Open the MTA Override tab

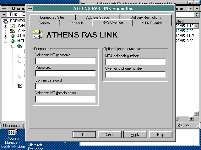click(x=152, y=23)
